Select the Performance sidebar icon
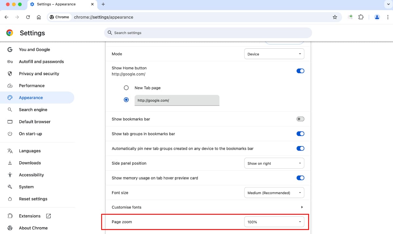The width and height of the screenshot is (393, 234). [10, 85]
